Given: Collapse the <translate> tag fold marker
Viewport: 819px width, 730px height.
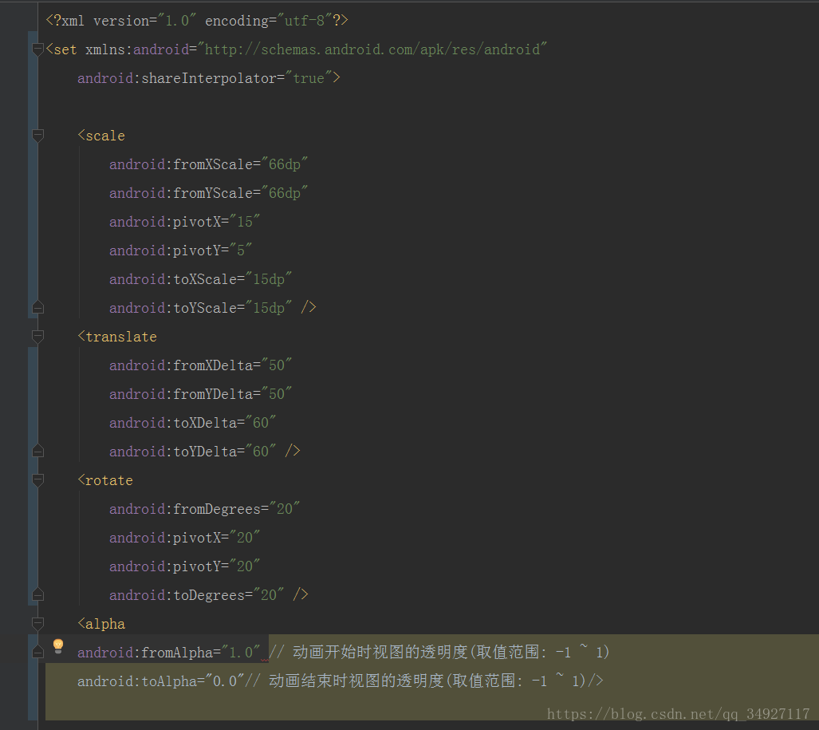Looking at the screenshot, I should 37,337.
